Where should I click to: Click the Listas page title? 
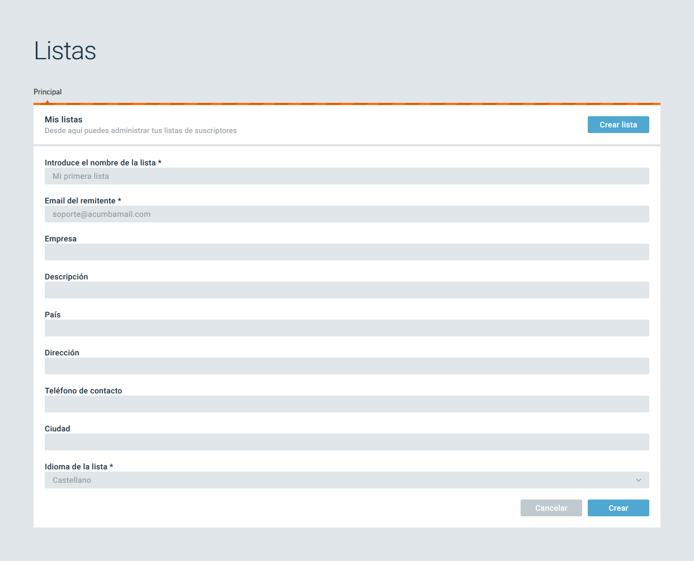coord(65,51)
